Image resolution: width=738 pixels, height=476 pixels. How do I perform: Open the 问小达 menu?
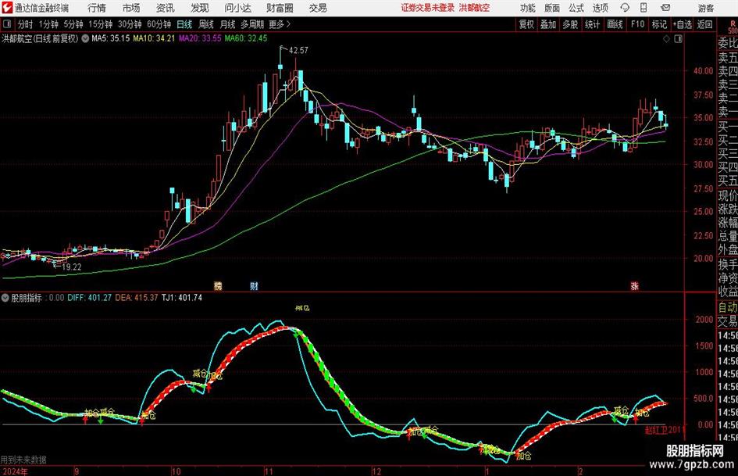click(237, 8)
